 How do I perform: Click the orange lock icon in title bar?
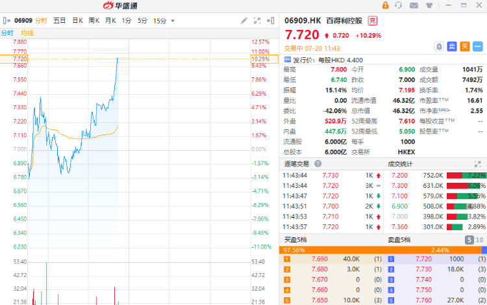coord(385,5)
